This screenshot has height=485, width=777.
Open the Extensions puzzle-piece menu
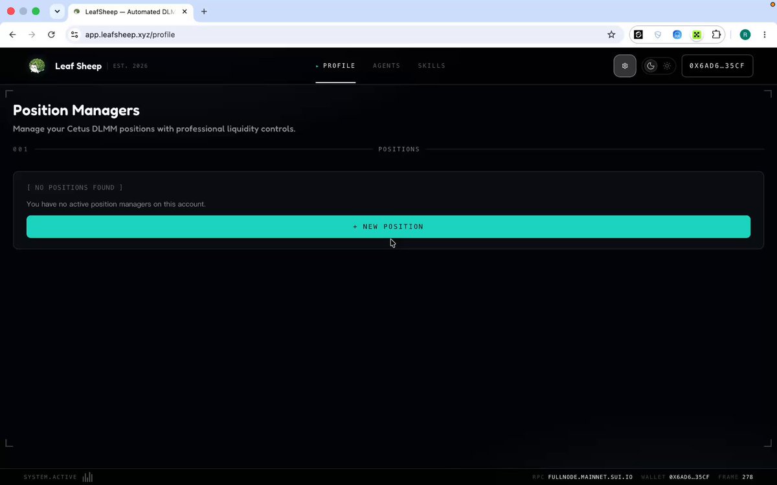point(716,35)
